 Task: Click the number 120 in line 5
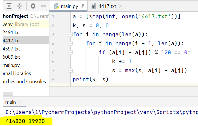[166, 52]
